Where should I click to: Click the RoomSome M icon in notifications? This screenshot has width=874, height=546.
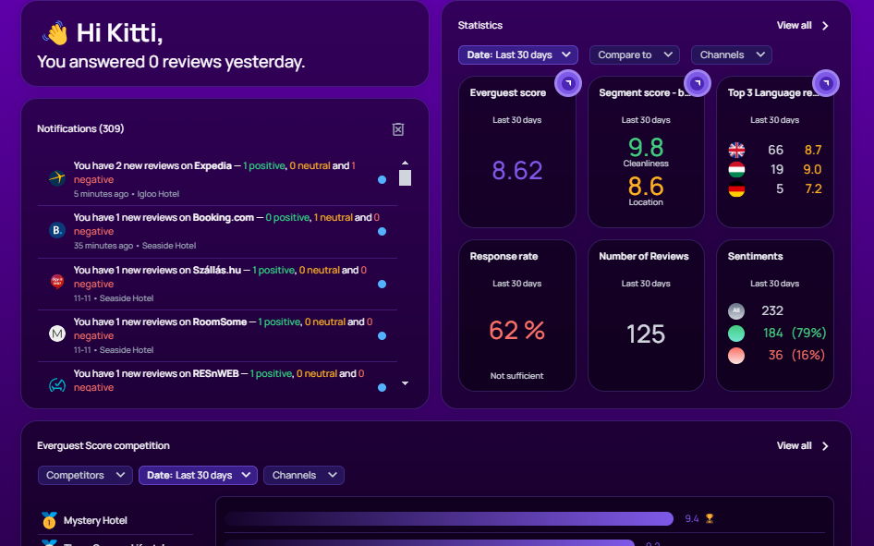tap(57, 334)
